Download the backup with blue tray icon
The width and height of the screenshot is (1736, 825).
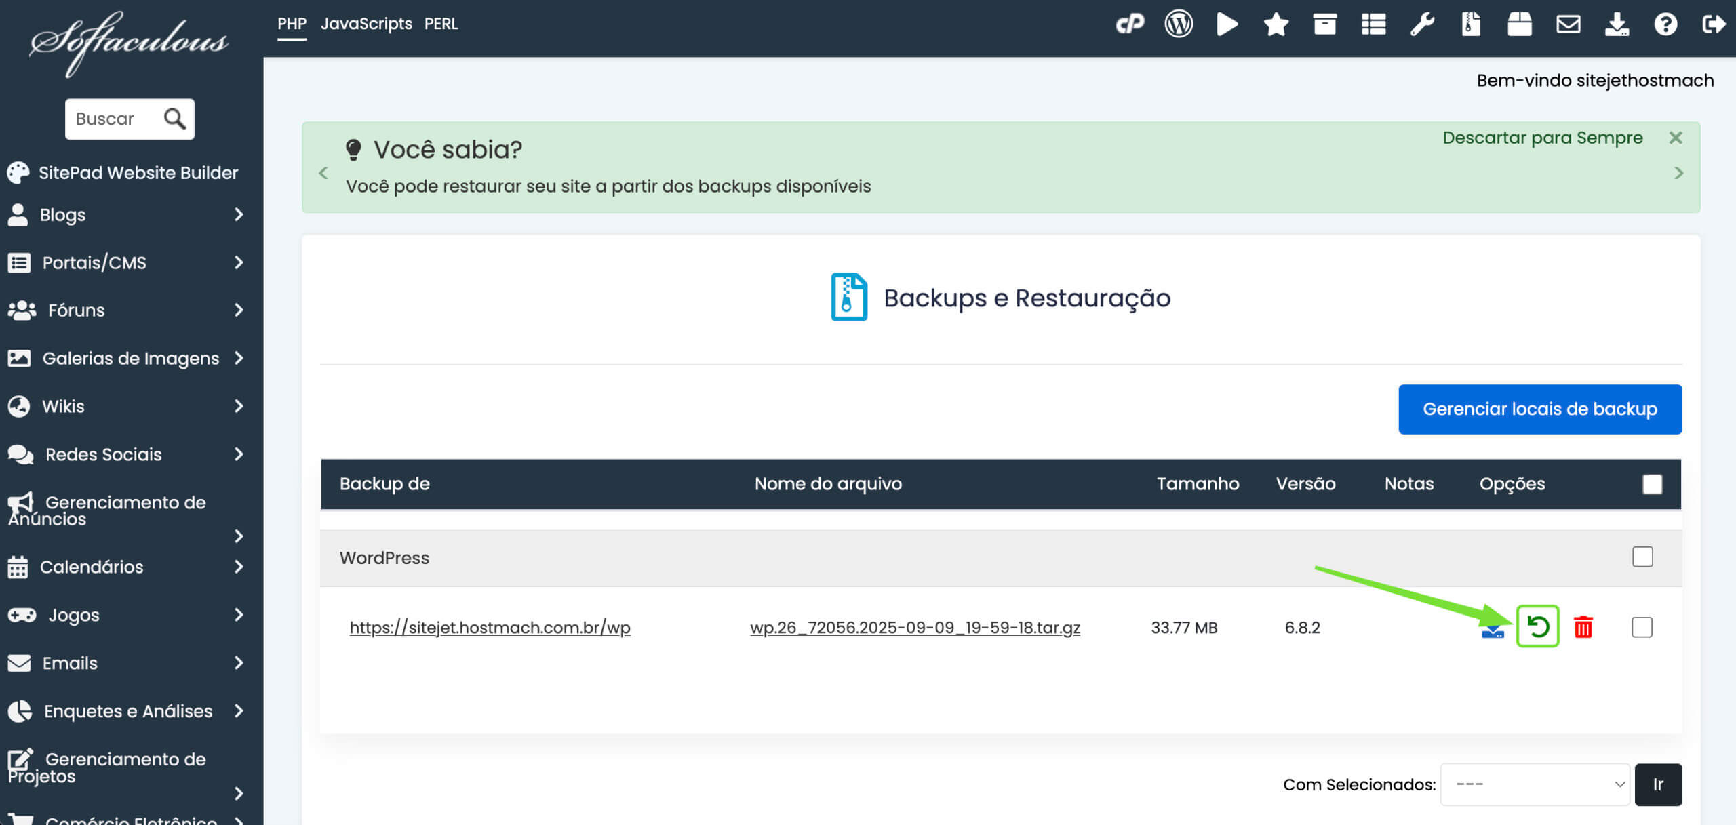[1493, 632]
